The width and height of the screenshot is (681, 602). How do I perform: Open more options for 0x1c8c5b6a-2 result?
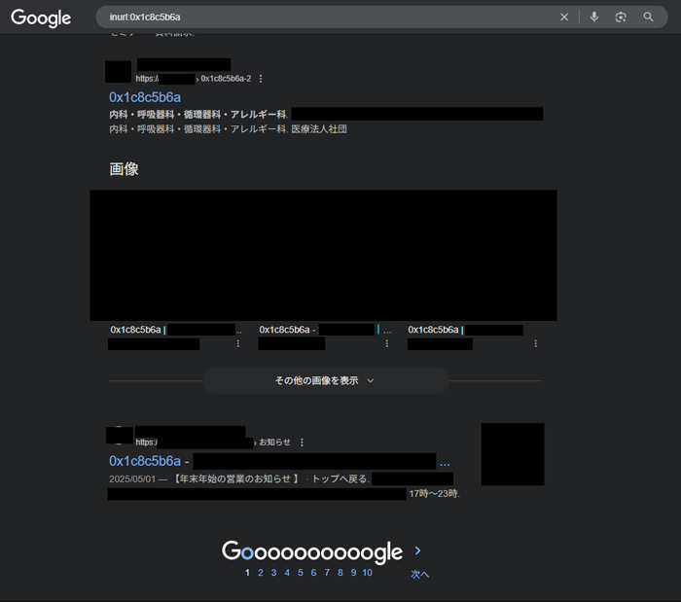pyautogui.click(x=261, y=79)
